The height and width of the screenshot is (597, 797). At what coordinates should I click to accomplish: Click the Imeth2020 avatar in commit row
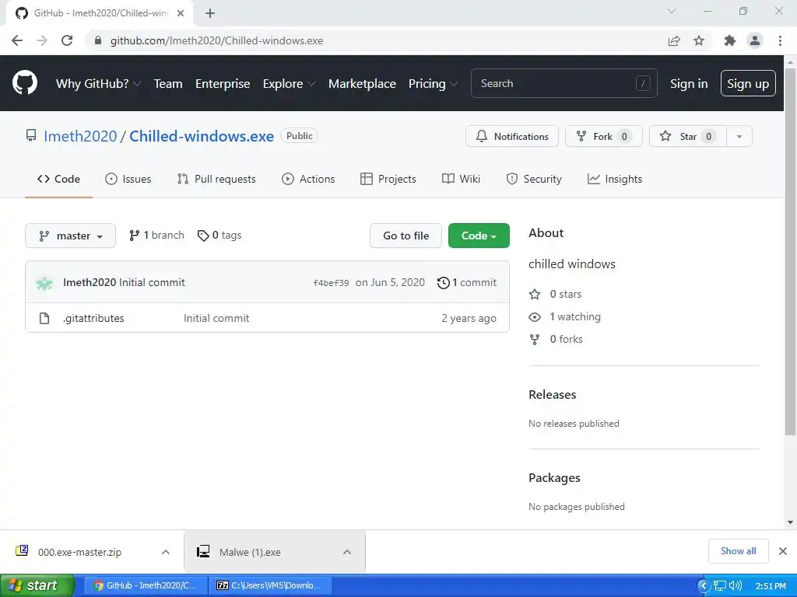coord(44,283)
